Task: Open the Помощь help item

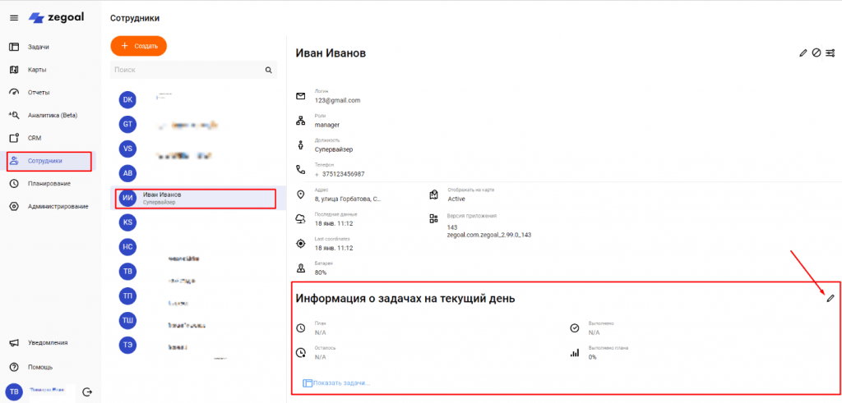Action: [39, 367]
